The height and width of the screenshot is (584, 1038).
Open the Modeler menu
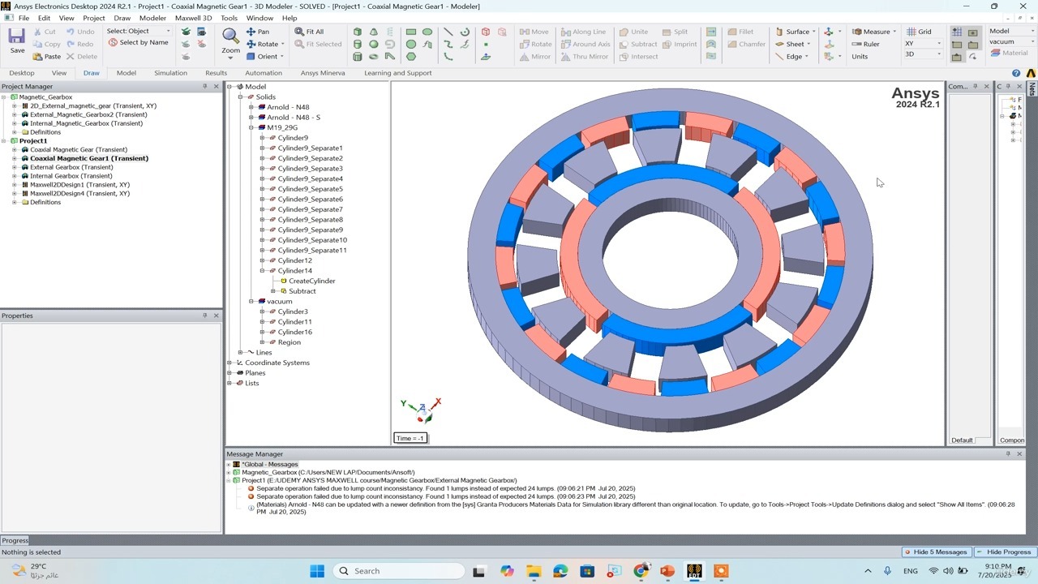pos(152,18)
